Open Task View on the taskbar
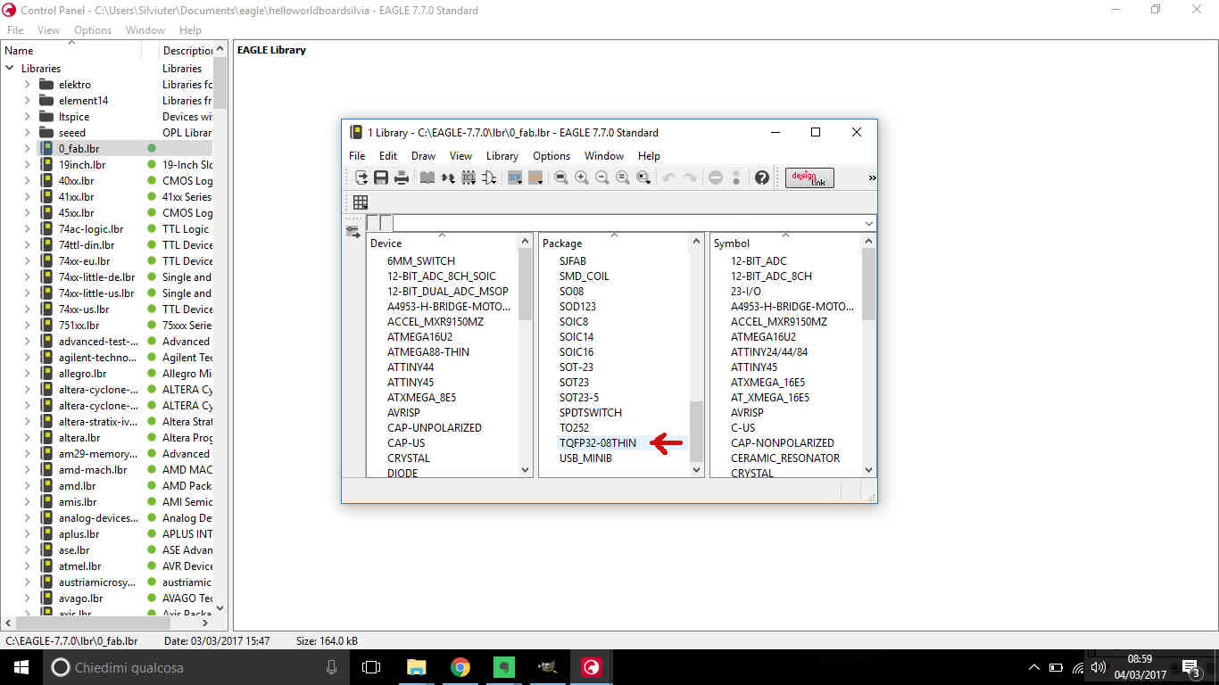 (x=371, y=667)
